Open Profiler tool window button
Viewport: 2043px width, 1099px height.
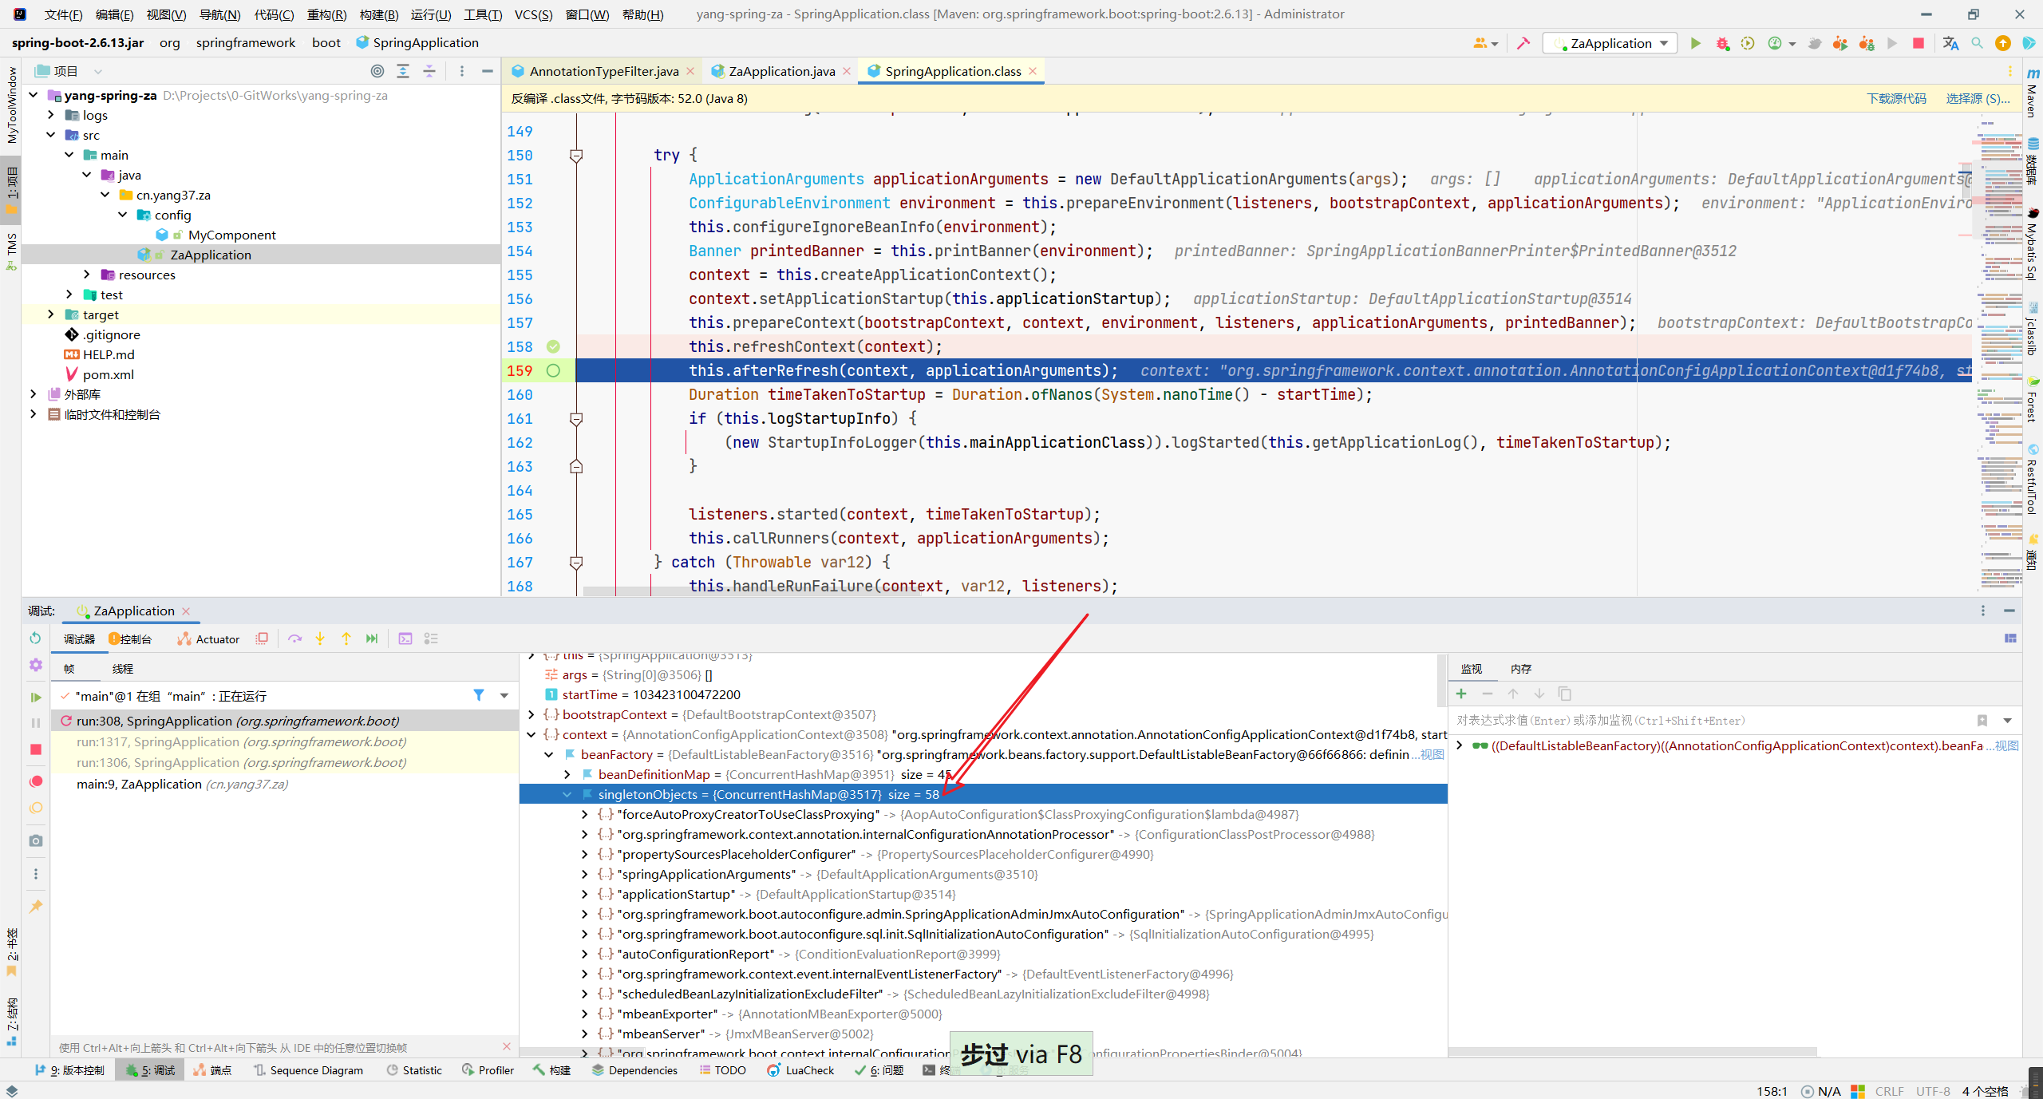[488, 1070]
